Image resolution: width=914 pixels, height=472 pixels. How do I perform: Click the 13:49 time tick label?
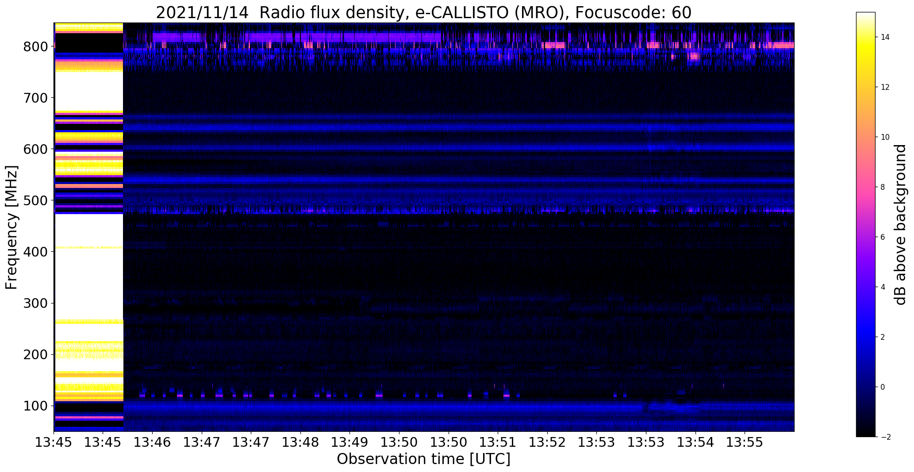[x=350, y=442]
